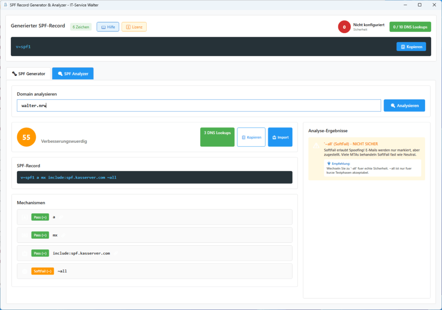Click the SoftFail (~) badge
This screenshot has width=442, height=310.
pyautogui.click(x=42, y=271)
